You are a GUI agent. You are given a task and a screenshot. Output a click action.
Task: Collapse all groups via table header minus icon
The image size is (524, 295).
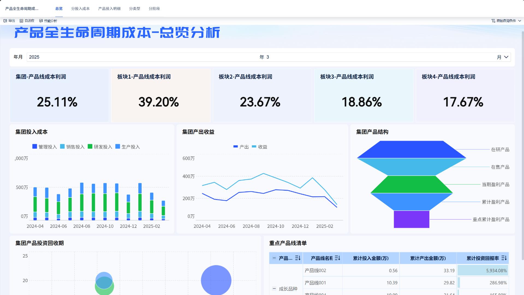(274, 258)
